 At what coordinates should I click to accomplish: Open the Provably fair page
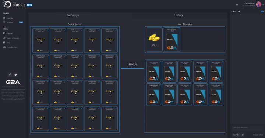click(x=12, y=47)
